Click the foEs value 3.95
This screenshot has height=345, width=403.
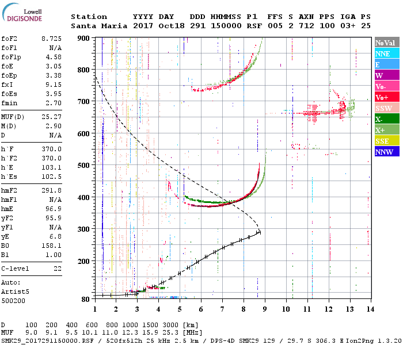click(54, 94)
